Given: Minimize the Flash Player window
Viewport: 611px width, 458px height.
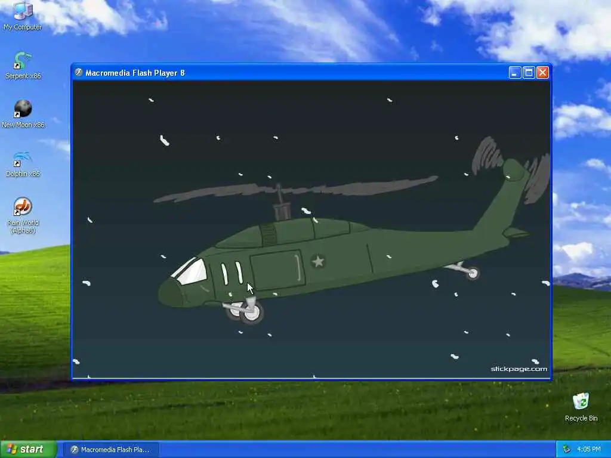Looking at the screenshot, I should tap(515, 72).
